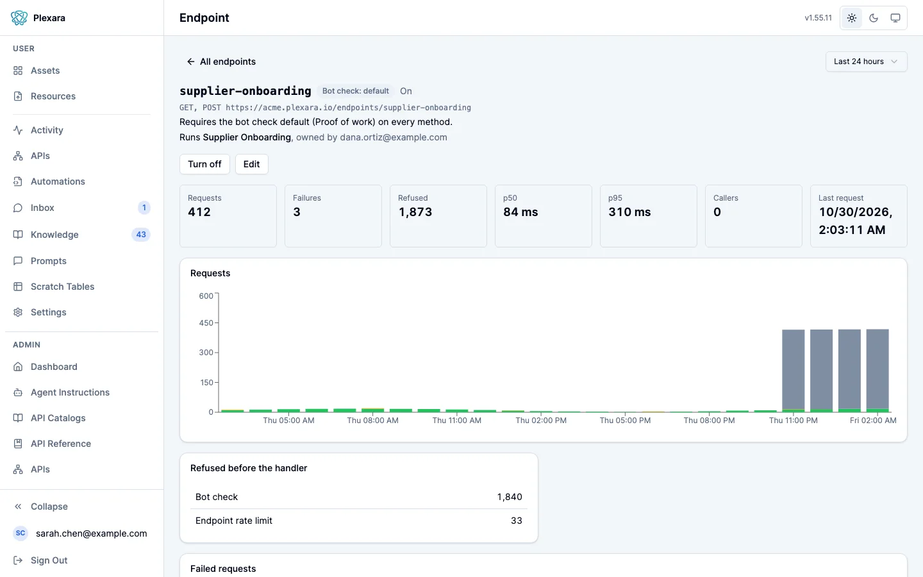Click the Scratch Tables table icon

coord(18,287)
